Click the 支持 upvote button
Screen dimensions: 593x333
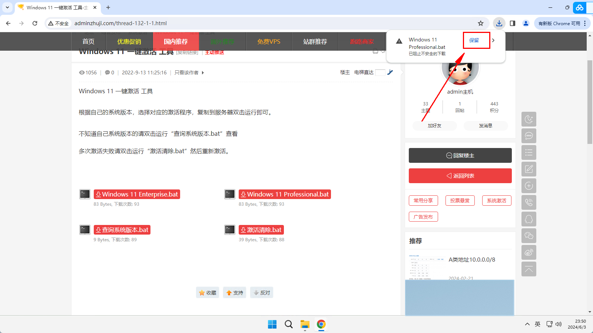pos(235,292)
